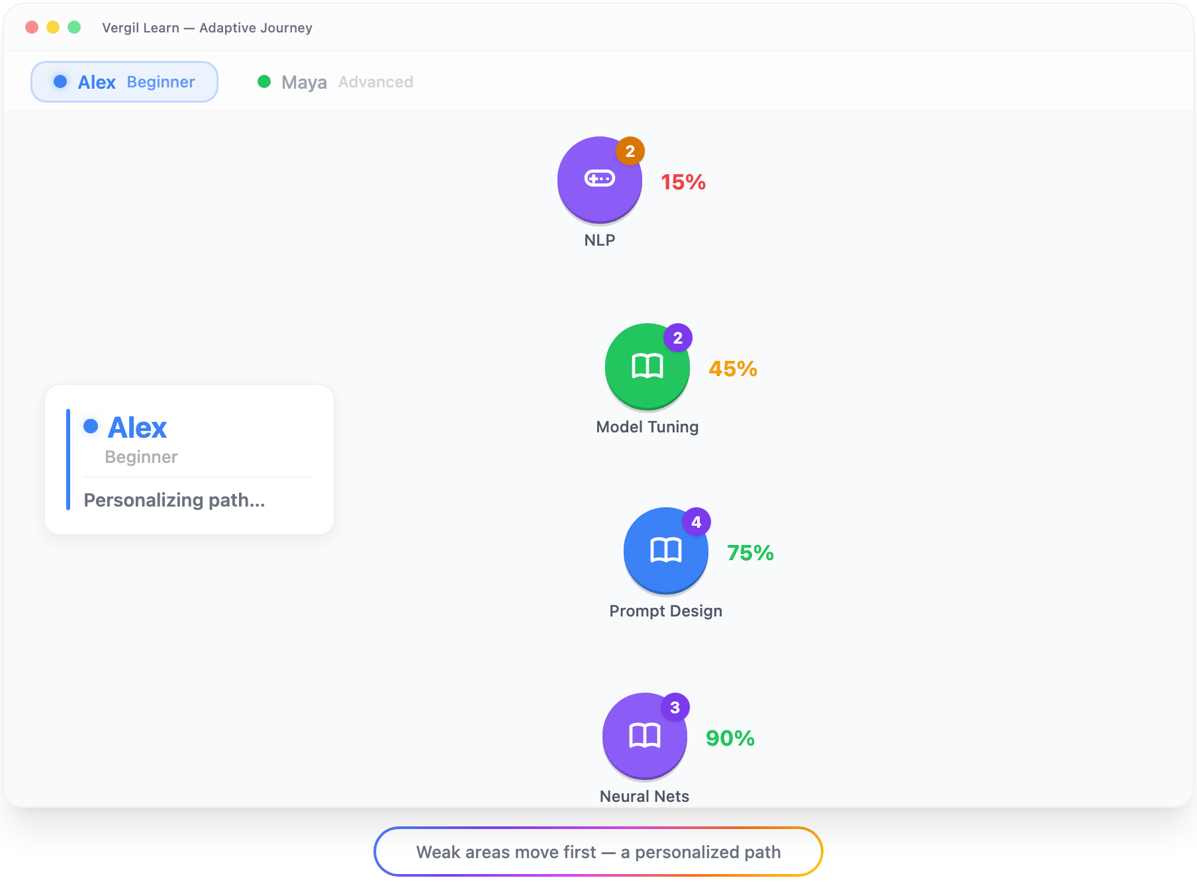Click the Alex name in profile card
Viewport: 1197px width, 882px height.
click(138, 428)
